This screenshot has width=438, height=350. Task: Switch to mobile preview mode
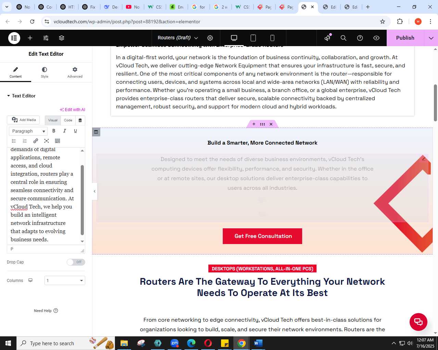272,38
